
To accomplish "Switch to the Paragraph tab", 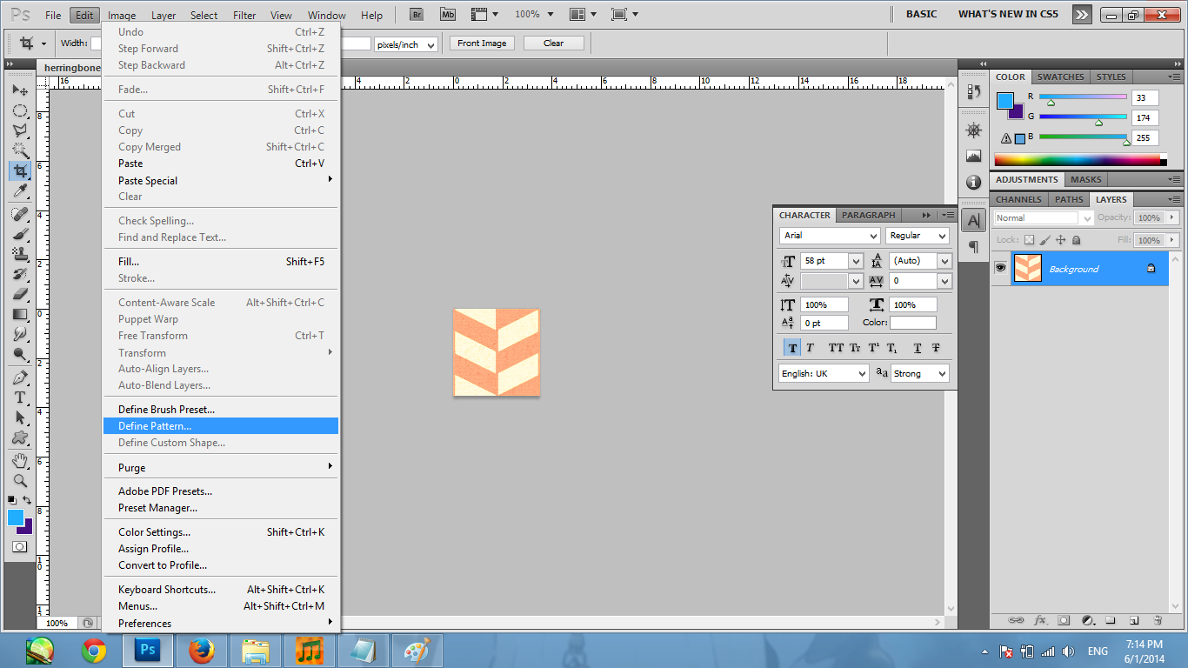I will (869, 215).
